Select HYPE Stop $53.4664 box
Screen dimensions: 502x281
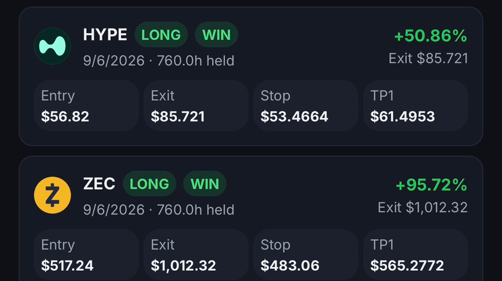(306, 105)
